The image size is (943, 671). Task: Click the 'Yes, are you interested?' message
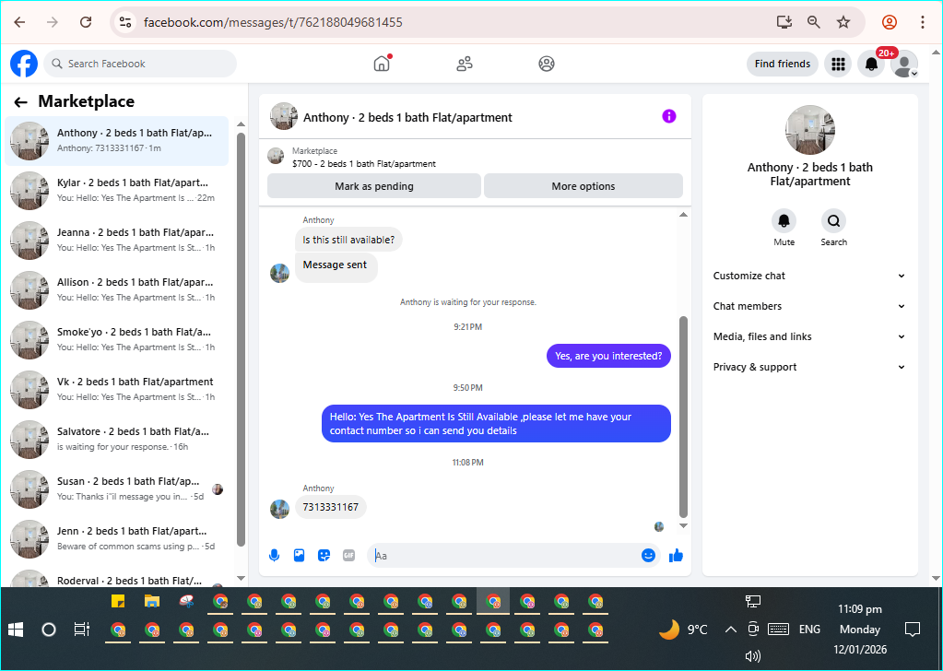tap(608, 356)
